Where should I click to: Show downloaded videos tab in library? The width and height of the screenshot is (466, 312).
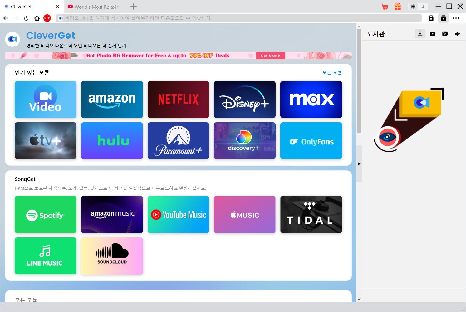click(433, 34)
